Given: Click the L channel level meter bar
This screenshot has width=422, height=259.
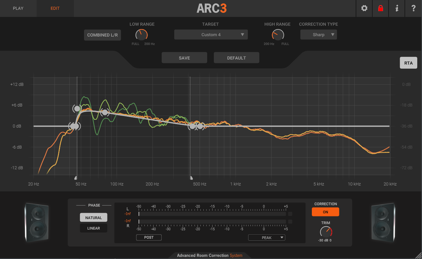Looking at the screenshot, I should click(x=212, y=214).
